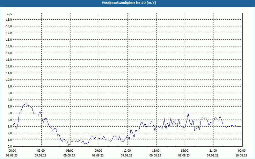Select the "10,0" y-axis value

[9, 80]
